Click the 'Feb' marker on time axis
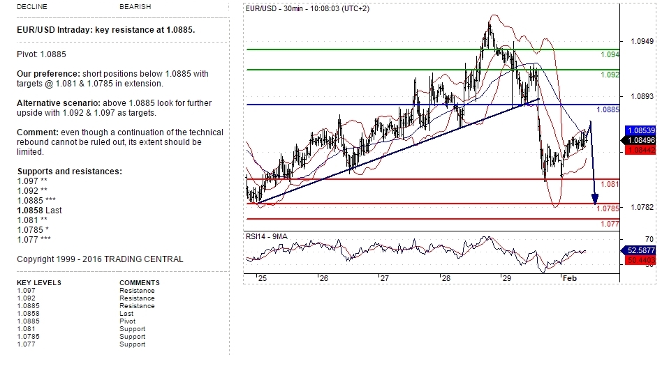The width and height of the screenshot is (669, 366). (570, 278)
